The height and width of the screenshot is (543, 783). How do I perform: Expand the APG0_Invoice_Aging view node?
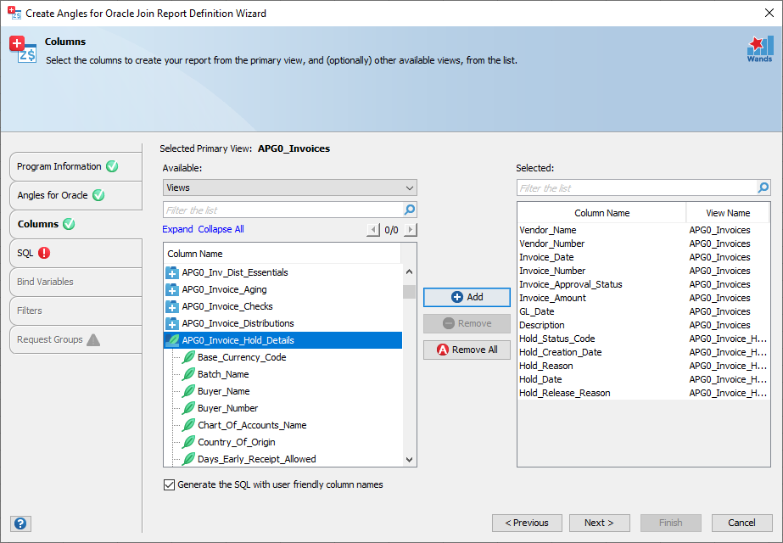point(172,289)
